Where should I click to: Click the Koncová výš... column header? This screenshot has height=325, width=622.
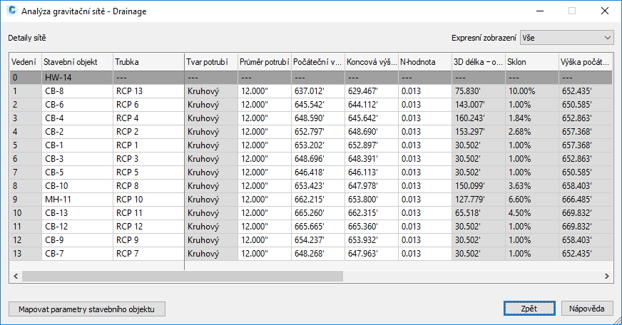[372, 62]
